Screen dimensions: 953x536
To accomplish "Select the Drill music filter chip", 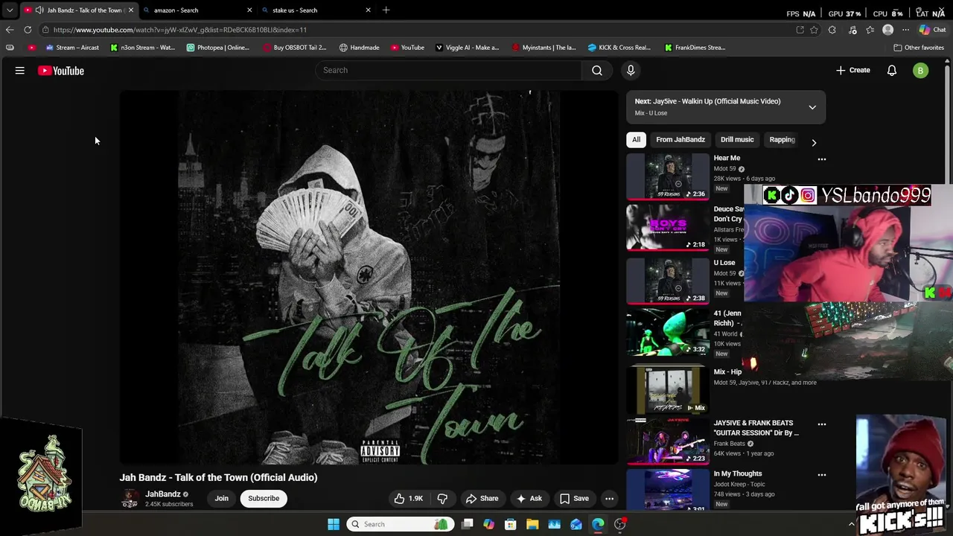I will pos(737,139).
